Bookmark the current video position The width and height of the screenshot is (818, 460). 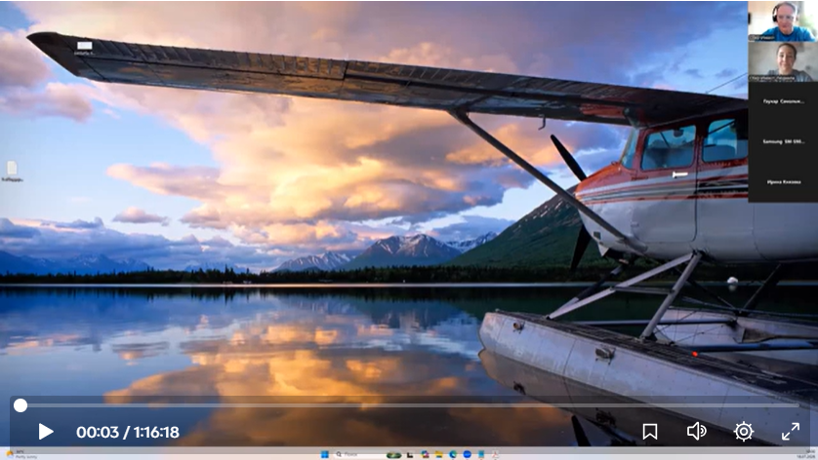[x=649, y=432]
